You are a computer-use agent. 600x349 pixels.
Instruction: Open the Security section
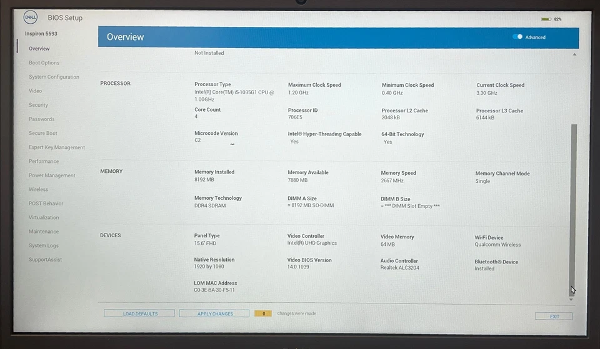(38, 105)
